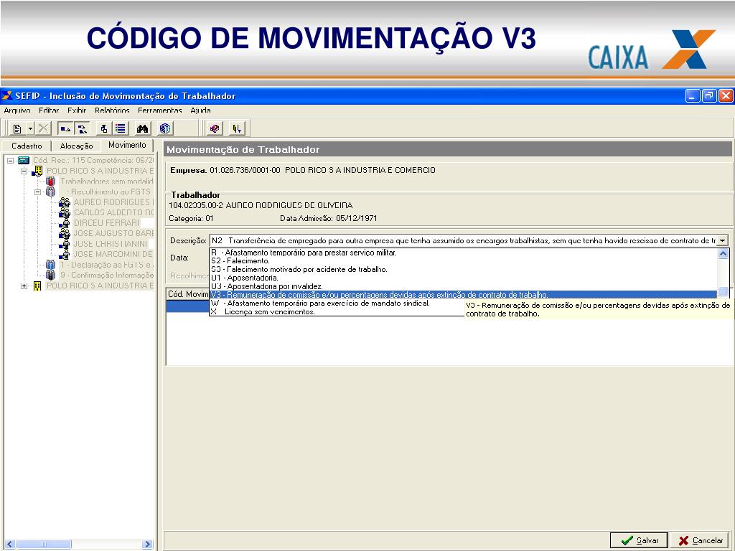Click the DIRCEU FERRARI worker icon
735x551 pixels.
[x=64, y=223]
